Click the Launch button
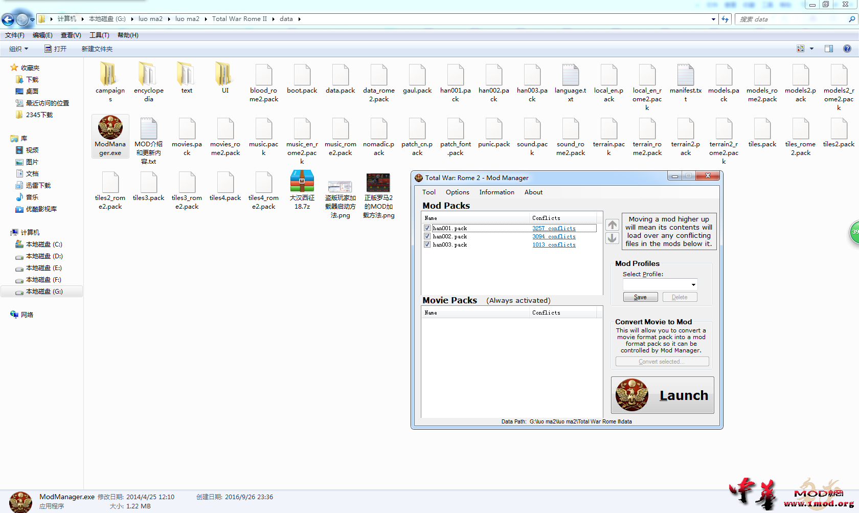859x513 pixels. 662,395
